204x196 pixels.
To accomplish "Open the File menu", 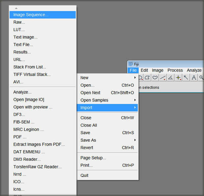I will click(x=133, y=70).
